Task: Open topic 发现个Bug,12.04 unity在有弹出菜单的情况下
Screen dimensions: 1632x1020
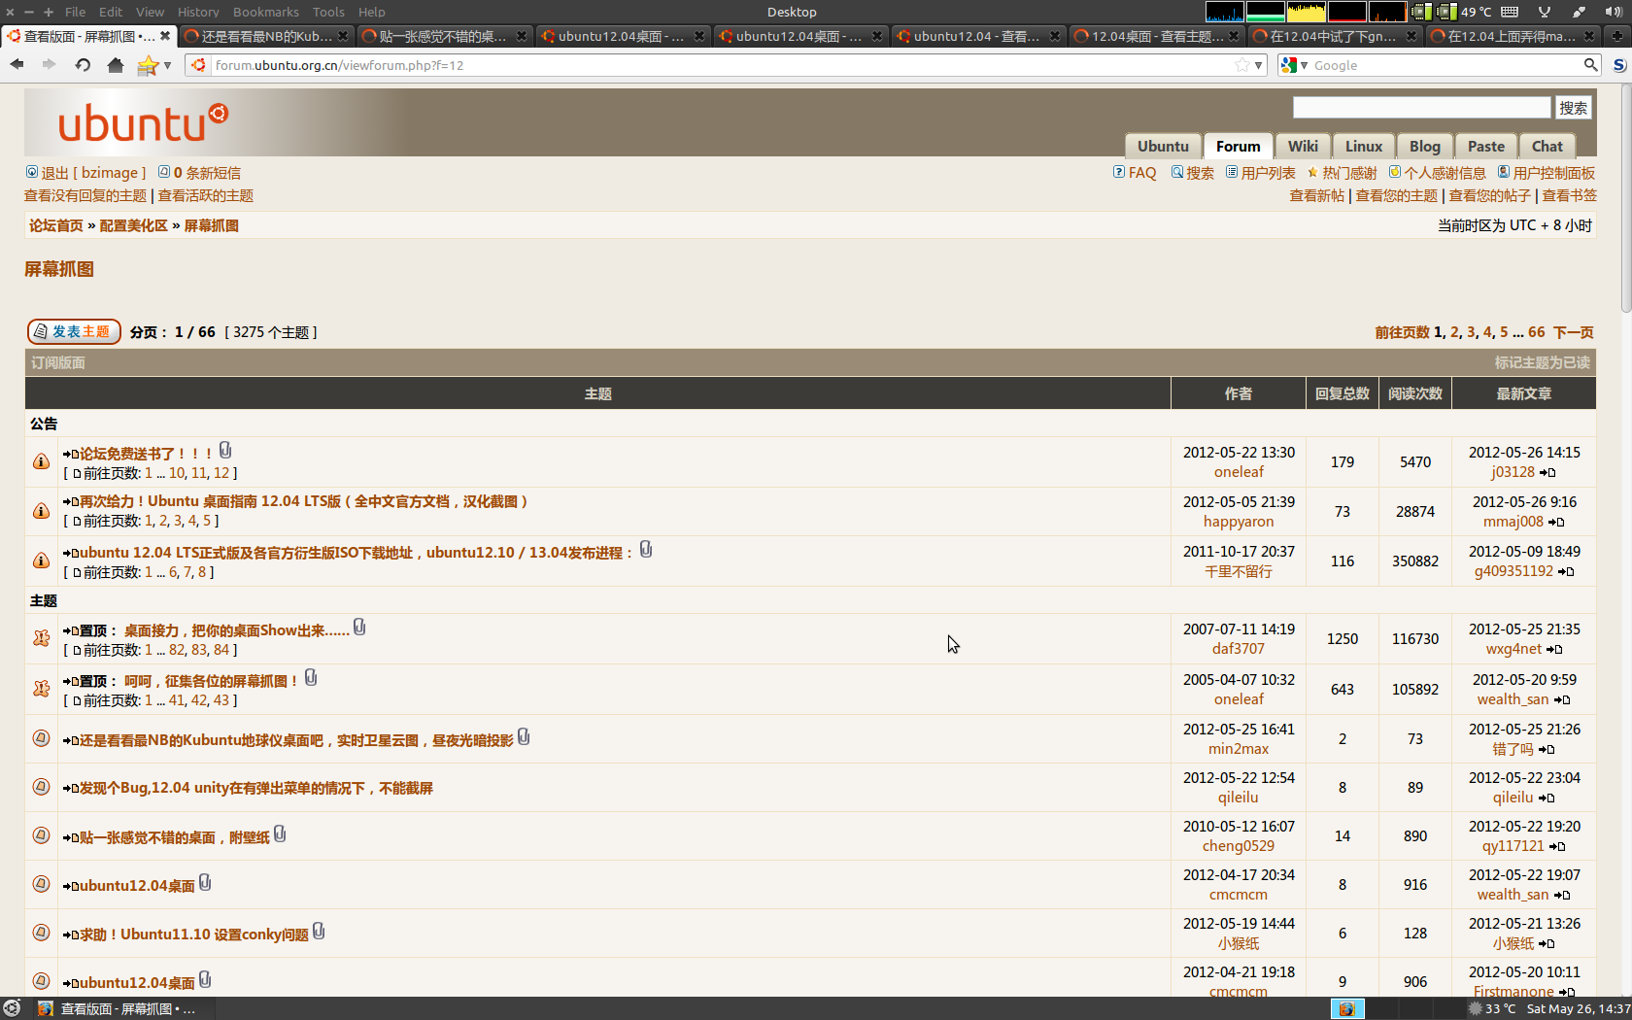Action: pyautogui.click(x=256, y=788)
